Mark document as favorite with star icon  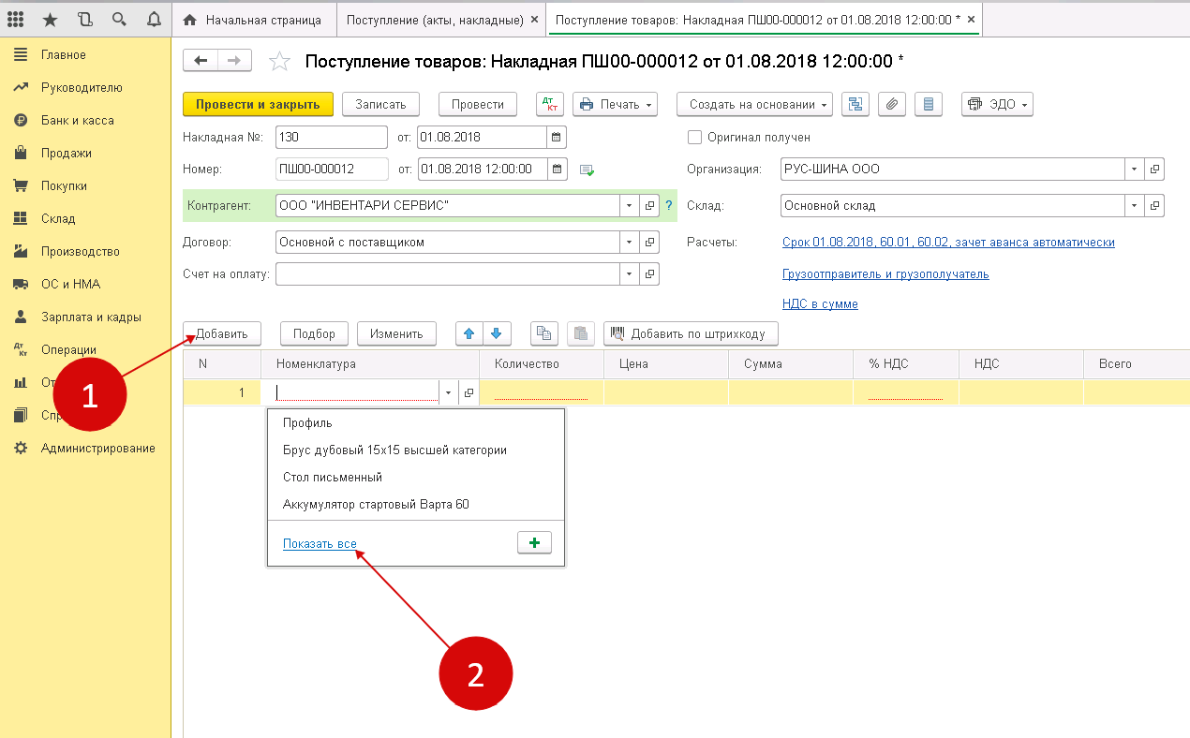tap(279, 61)
